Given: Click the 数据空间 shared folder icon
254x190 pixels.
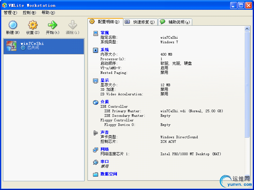Looking at the screenshot, I should point(96,174).
